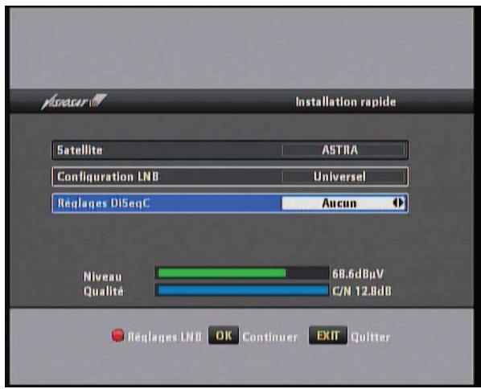
Task: Click the EXIT button
Action: tap(328, 335)
